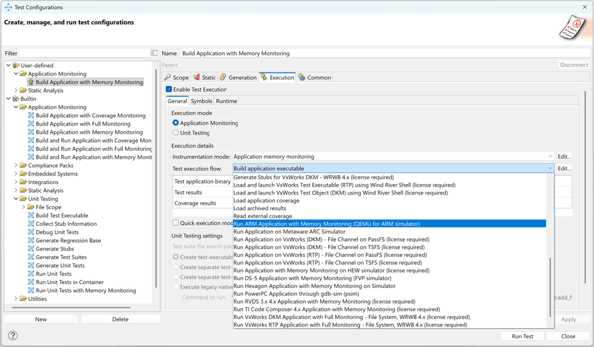Expand the Compliance Packs folder

click(x=16, y=165)
